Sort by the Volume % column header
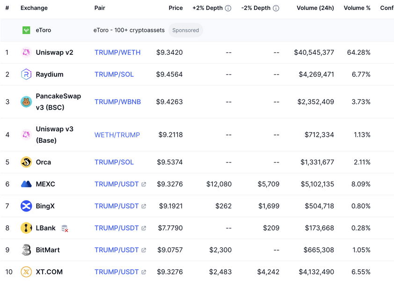394x281 pixels. [x=357, y=8]
